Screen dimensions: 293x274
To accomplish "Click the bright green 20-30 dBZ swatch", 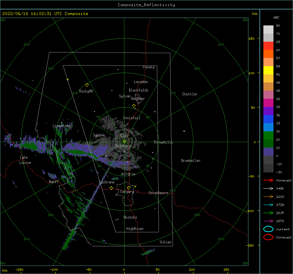I will pos(268,135).
